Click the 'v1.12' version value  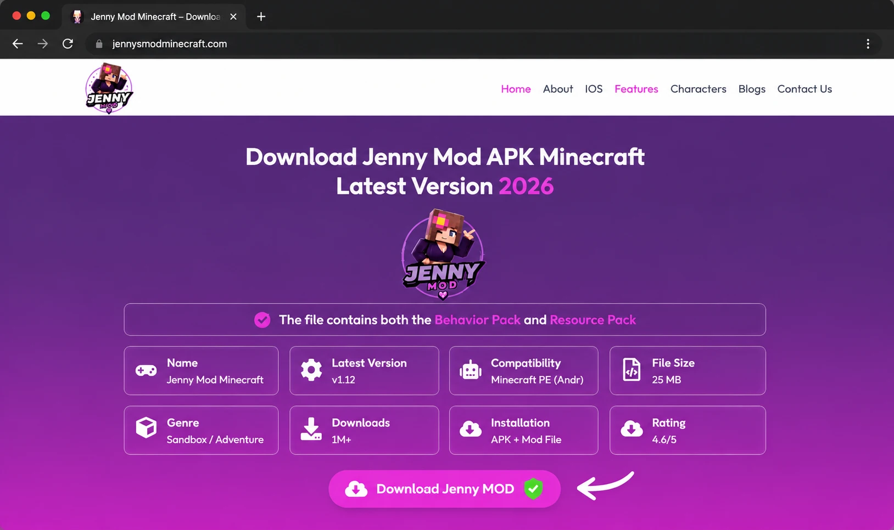tap(343, 380)
